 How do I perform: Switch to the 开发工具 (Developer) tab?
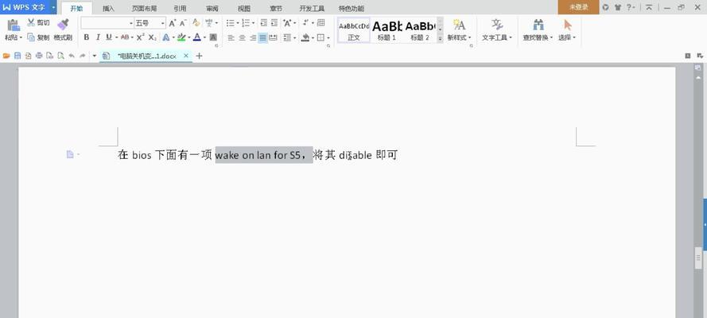[x=312, y=8]
